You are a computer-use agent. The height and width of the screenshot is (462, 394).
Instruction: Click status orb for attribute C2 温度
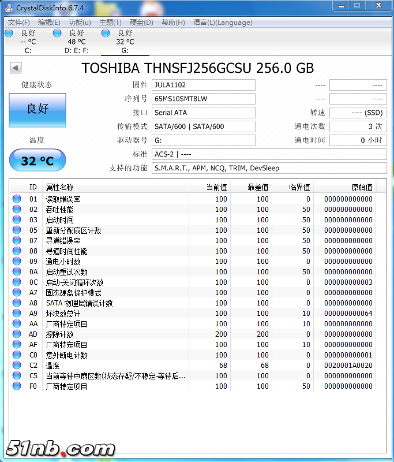point(17,366)
